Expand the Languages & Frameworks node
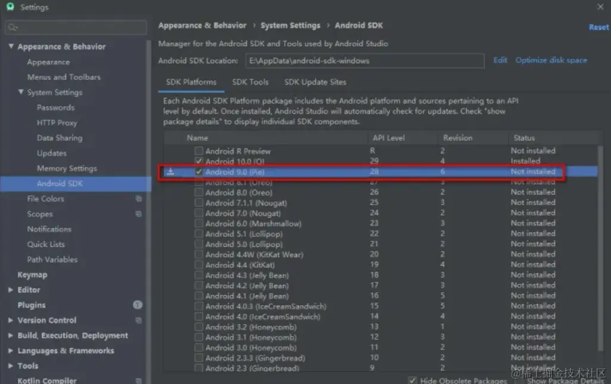 (x=11, y=351)
